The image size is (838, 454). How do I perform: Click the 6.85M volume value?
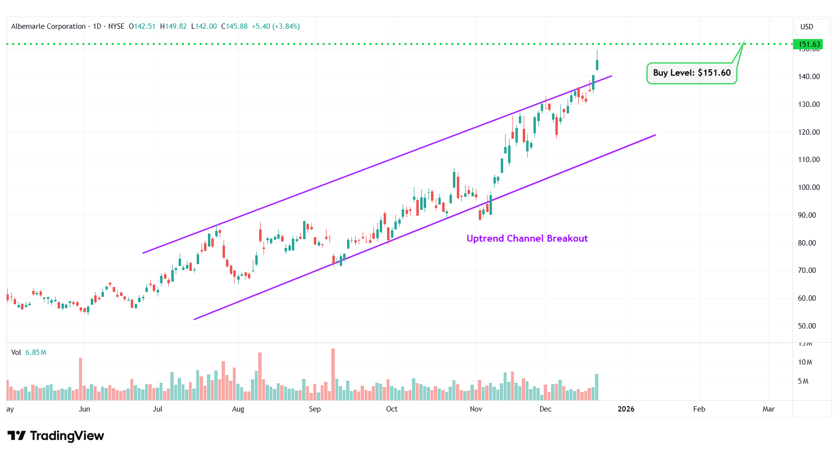click(x=36, y=352)
